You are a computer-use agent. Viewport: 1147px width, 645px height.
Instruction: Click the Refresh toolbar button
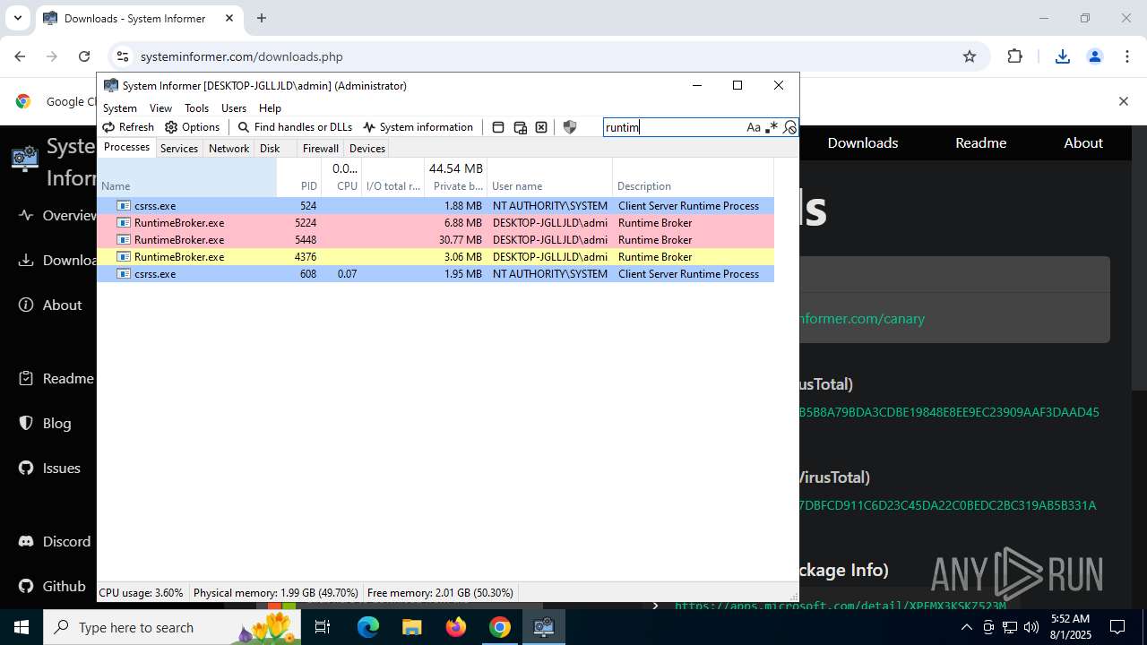tap(128, 127)
